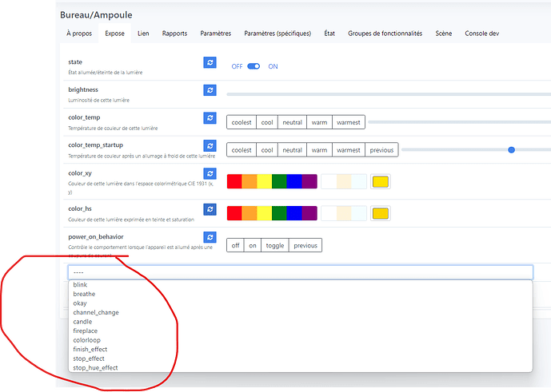Adjust the color_temp slider

[x=460, y=122]
